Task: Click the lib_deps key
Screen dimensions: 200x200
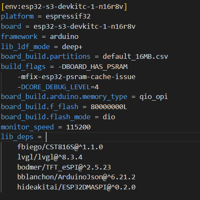Action: [17, 137]
